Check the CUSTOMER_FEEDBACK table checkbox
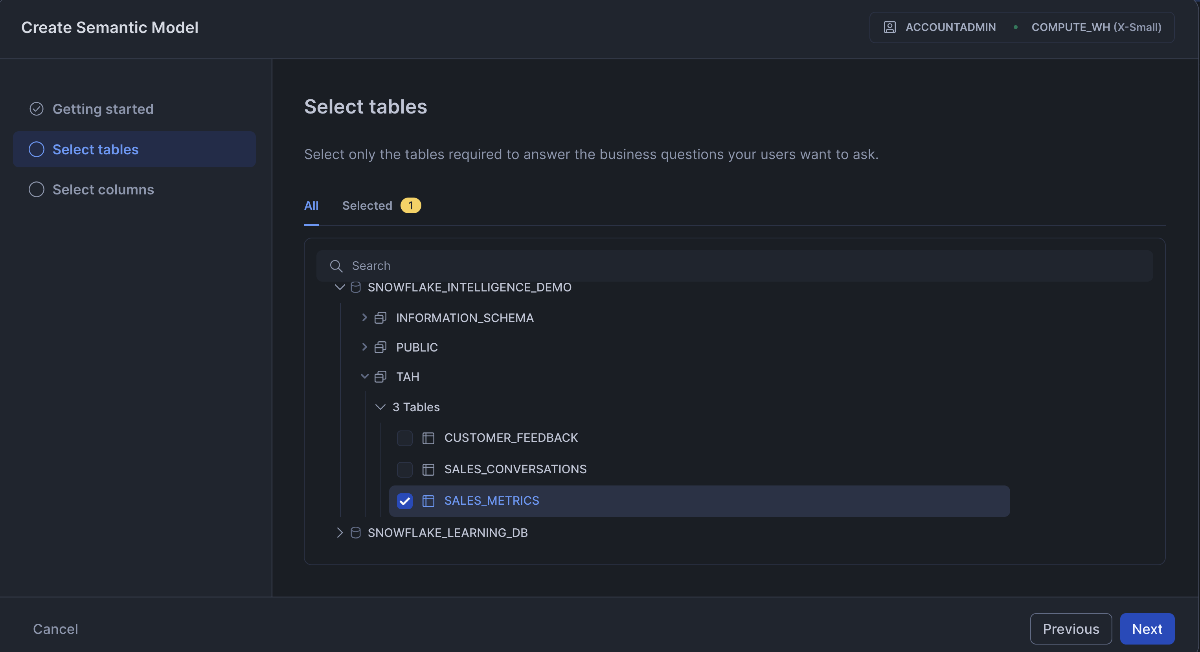This screenshot has height=652, width=1200. (404, 438)
